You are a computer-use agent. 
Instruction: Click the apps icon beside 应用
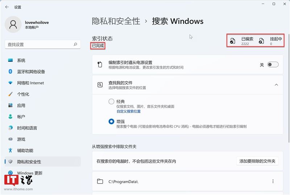pos(11,105)
